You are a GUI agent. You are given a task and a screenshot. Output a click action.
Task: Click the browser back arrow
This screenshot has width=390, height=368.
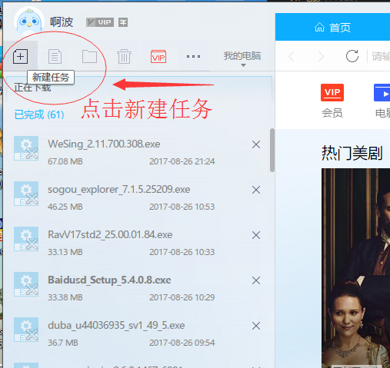click(291, 56)
